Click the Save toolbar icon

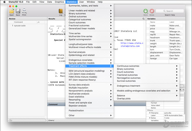(x=18, y=11)
